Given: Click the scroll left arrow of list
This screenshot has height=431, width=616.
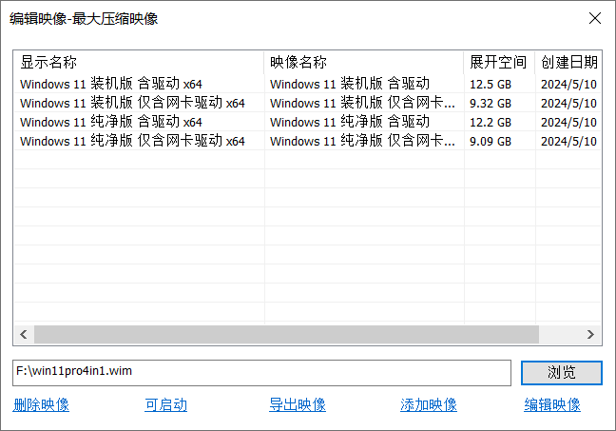Looking at the screenshot, I should click(x=23, y=335).
